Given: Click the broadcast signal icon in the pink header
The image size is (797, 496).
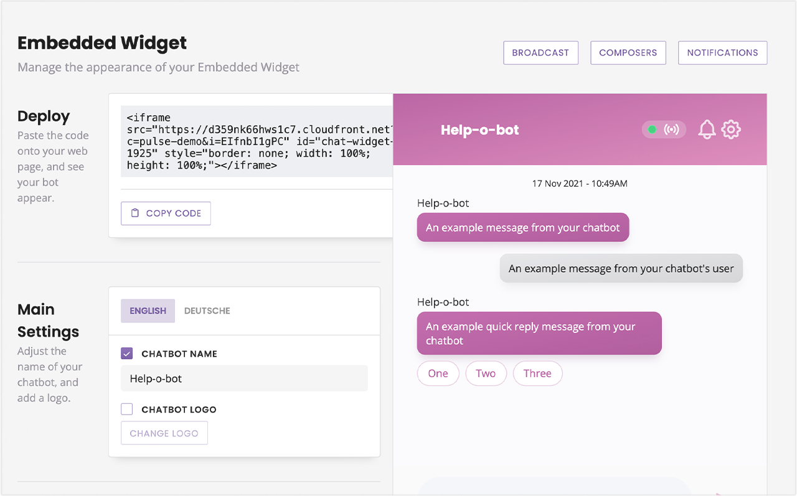Looking at the screenshot, I should (671, 129).
